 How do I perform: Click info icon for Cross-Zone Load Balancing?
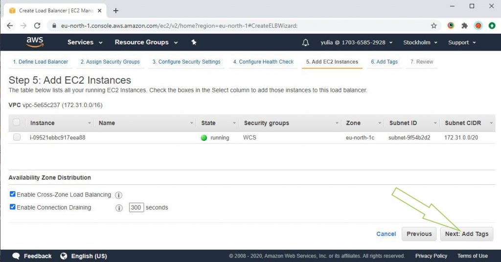tap(118, 195)
